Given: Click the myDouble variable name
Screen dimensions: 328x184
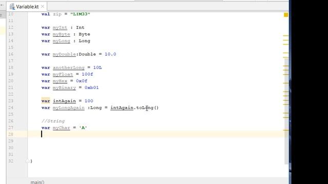Looking at the screenshot, I should tap(64, 54).
